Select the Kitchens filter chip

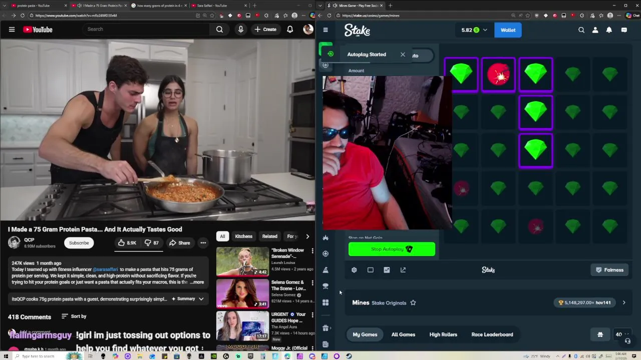click(244, 236)
